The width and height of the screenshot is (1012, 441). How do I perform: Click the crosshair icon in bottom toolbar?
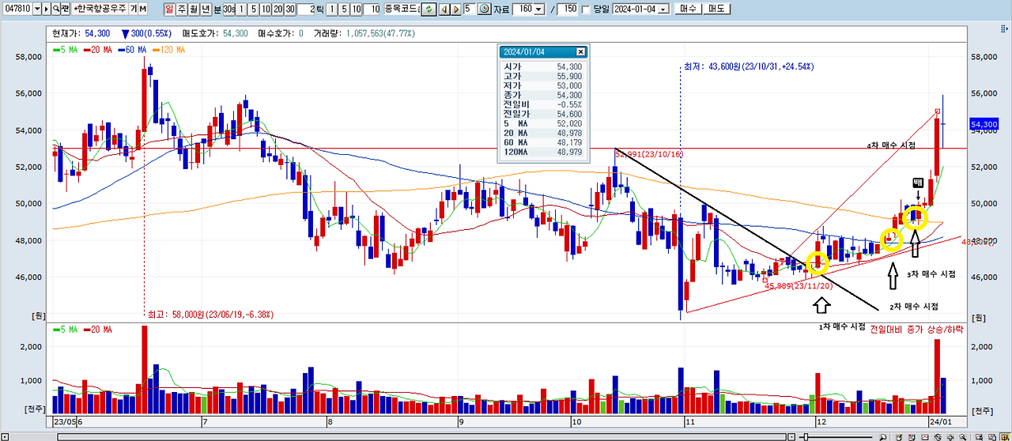tap(950, 437)
